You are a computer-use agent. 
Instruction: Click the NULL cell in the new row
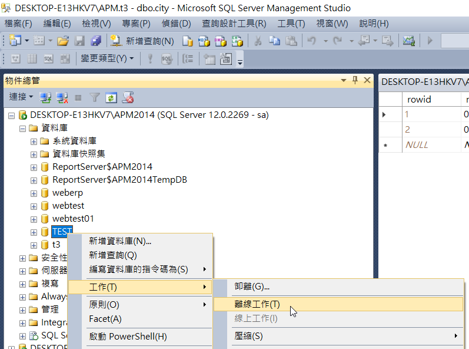click(431, 145)
